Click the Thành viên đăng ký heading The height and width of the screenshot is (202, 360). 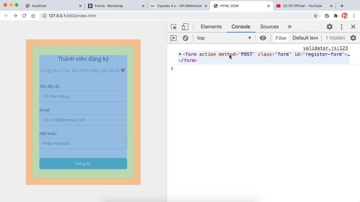tap(83, 59)
